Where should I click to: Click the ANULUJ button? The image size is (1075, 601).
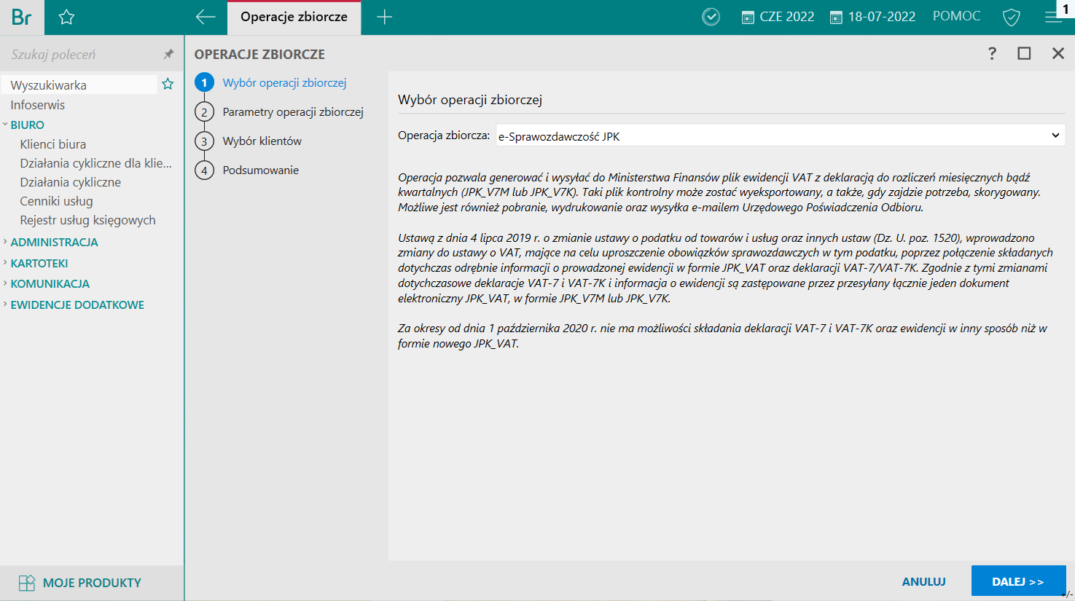[923, 581]
